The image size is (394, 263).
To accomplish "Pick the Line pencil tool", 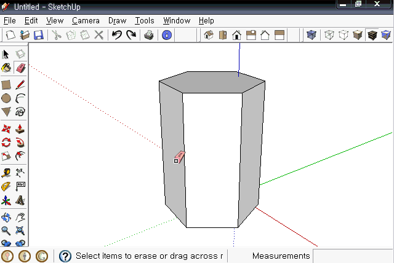I will click(x=20, y=85).
